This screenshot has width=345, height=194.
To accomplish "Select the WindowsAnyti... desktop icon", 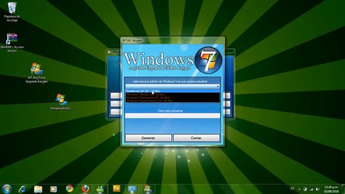I will tap(61, 102).
